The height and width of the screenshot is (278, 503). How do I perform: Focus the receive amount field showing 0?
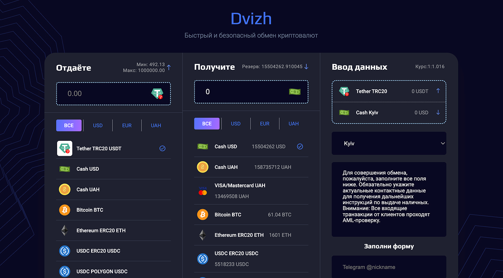pos(251,92)
